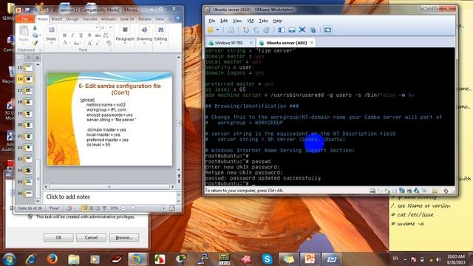The width and height of the screenshot is (473, 266).
Task: Click zoom out minus button in PowerPoint
Action: tap(123, 208)
